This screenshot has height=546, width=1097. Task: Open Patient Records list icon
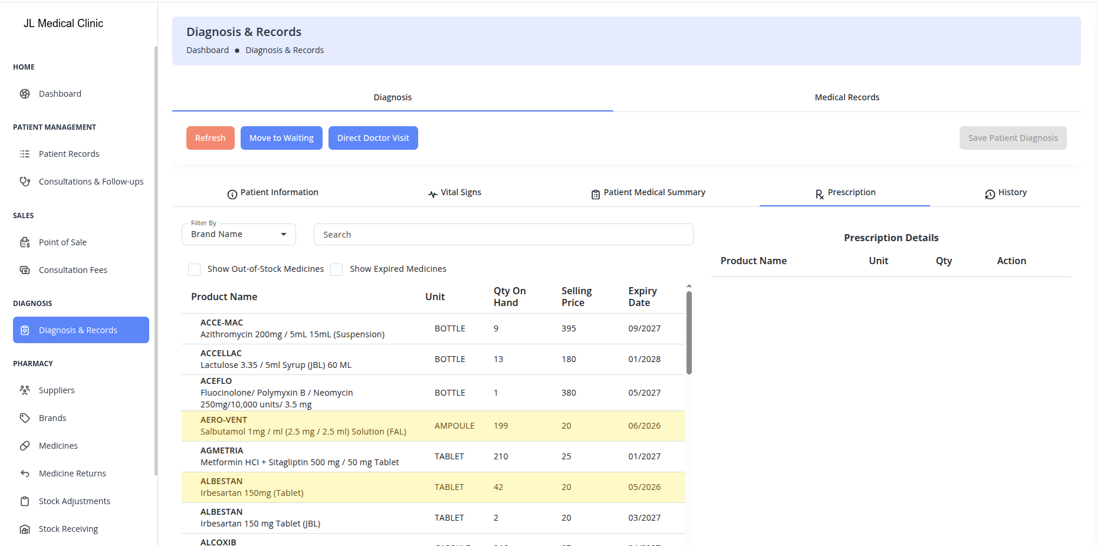click(25, 154)
